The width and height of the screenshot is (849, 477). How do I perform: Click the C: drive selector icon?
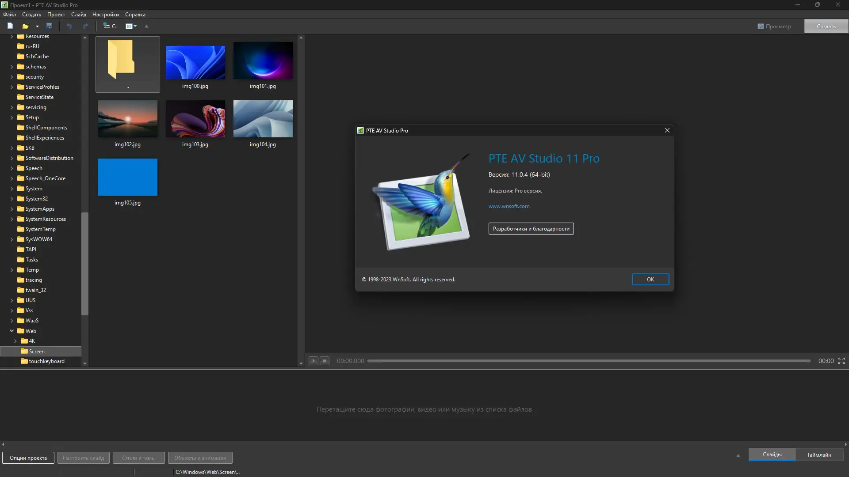click(110, 26)
